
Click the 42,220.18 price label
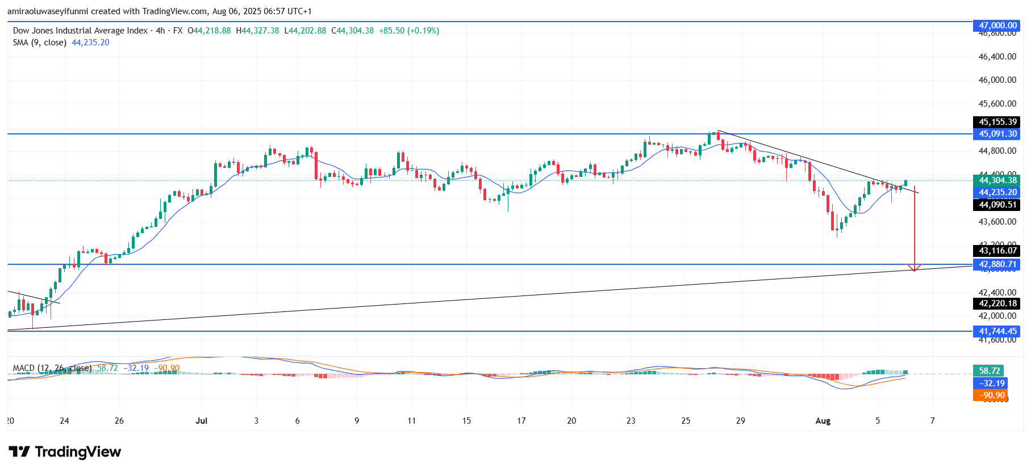coord(996,303)
